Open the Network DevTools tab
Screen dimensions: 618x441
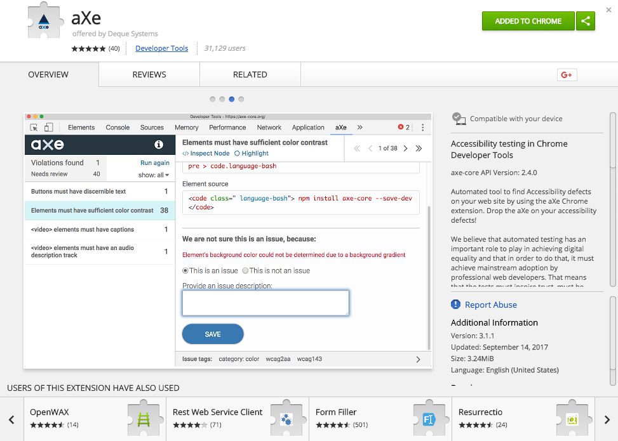click(269, 128)
